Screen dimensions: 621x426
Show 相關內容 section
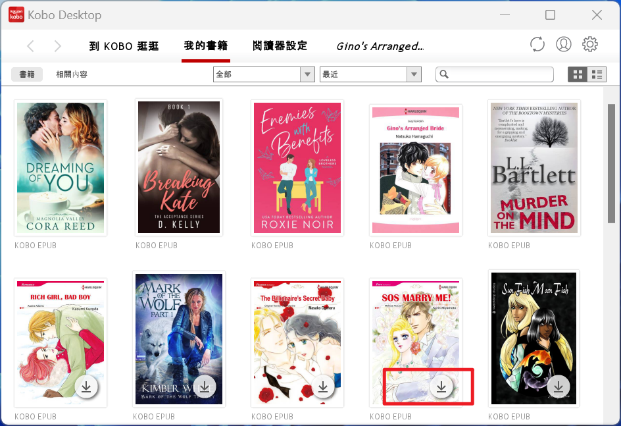pyautogui.click(x=72, y=74)
